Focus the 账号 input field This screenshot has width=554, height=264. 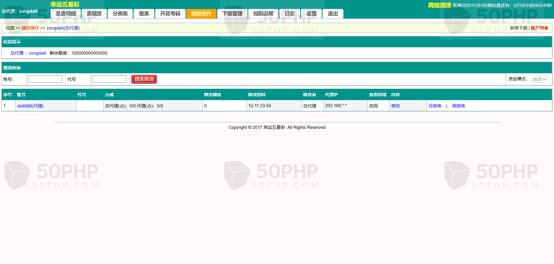point(45,79)
